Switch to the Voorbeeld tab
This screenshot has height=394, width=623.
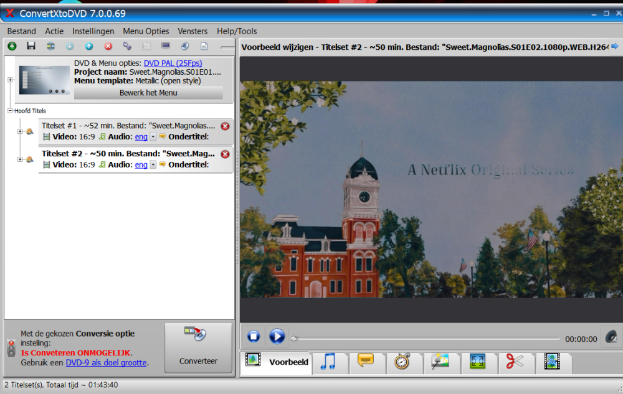278,362
